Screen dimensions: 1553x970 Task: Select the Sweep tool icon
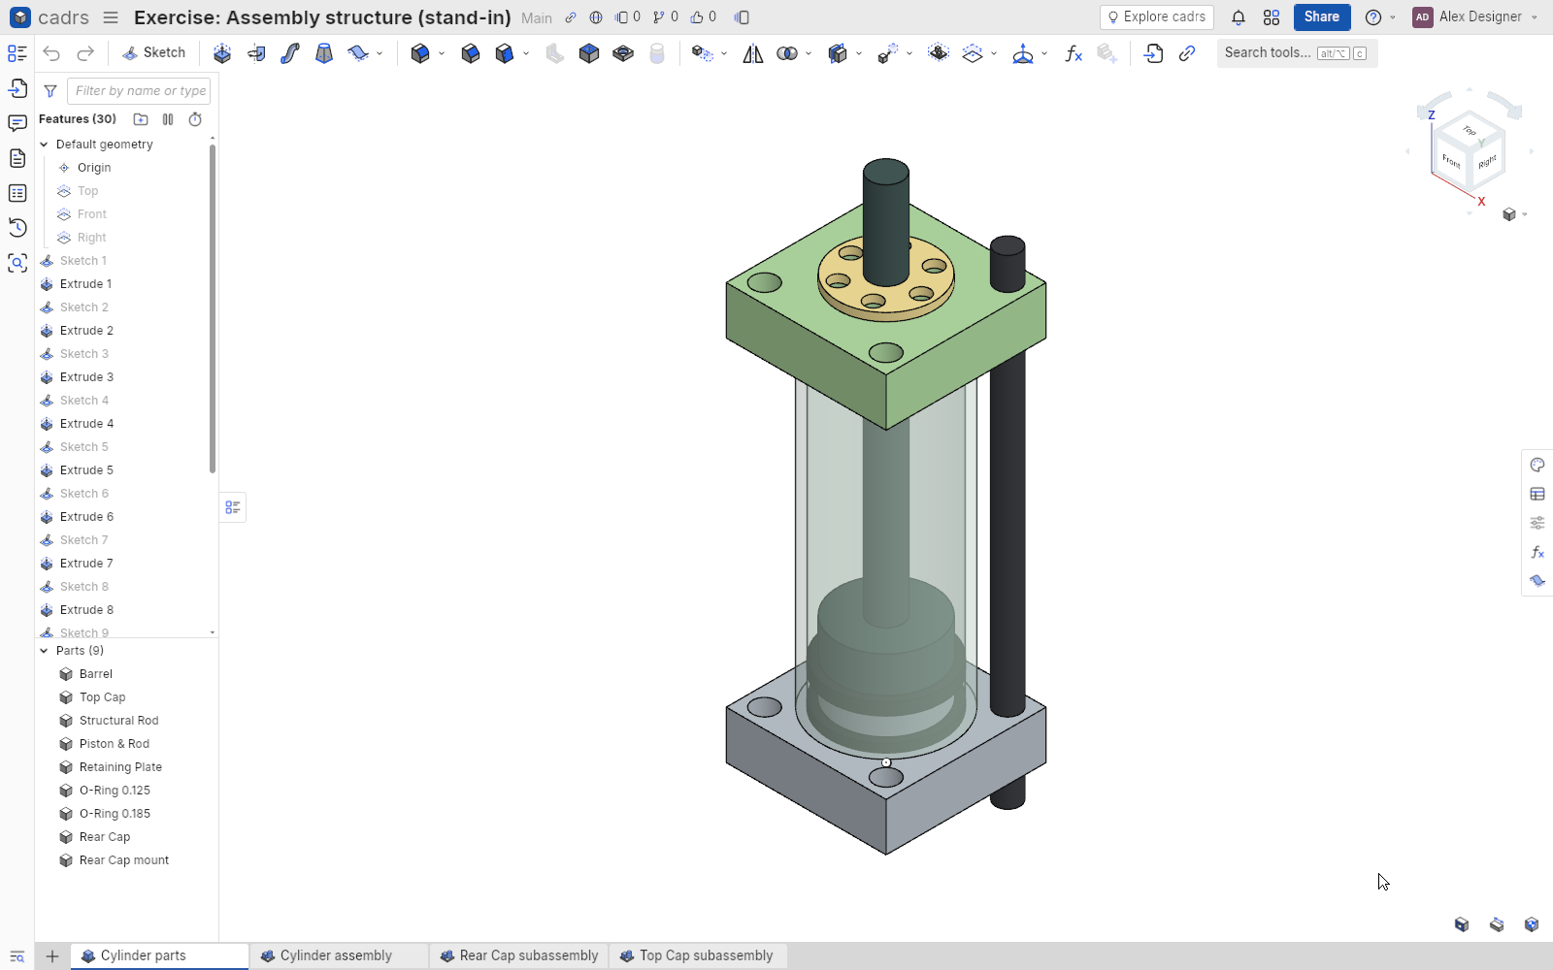point(290,53)
